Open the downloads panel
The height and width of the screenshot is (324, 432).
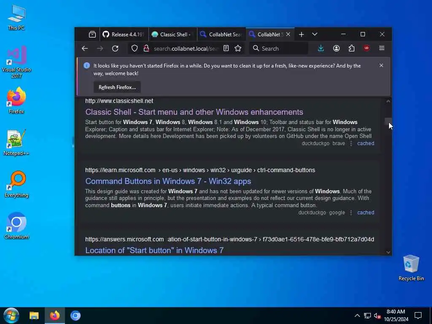pos(321,49)
